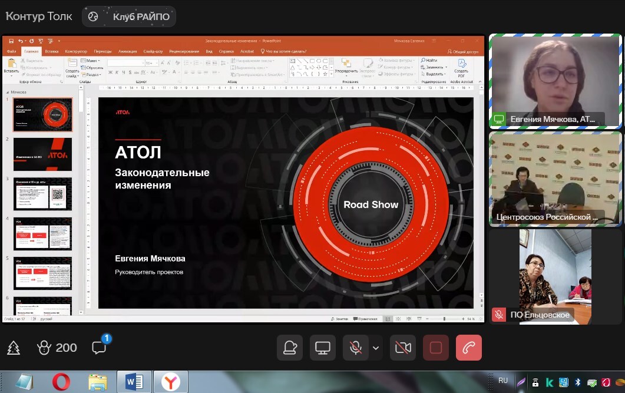
Task: Toggle underline (Ч) formatting
Action: pyautogui.click(x=124, y=72)
